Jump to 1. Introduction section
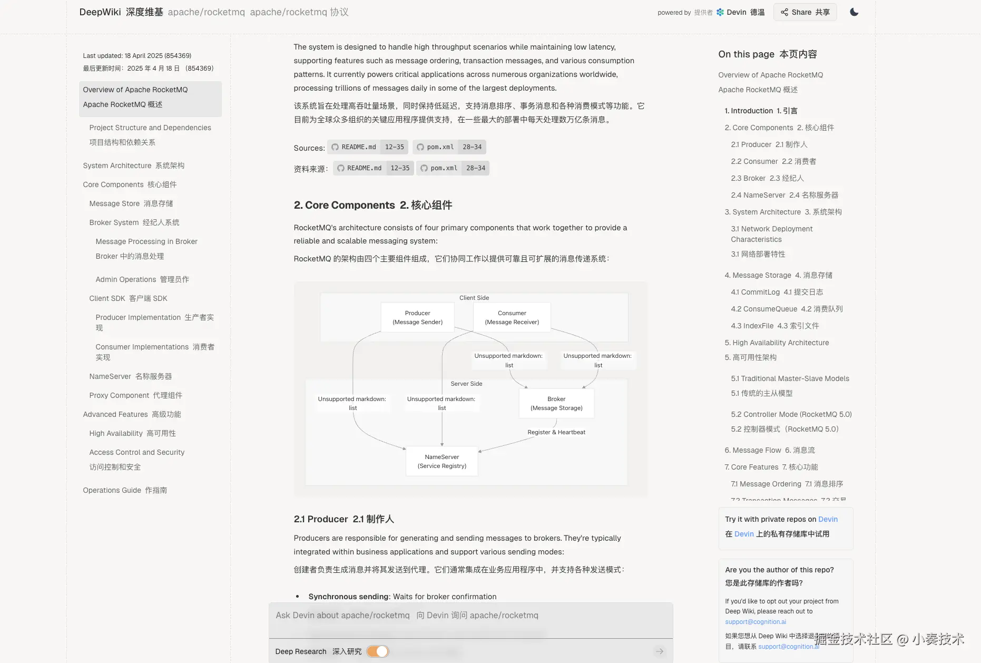The image size is (981, 663). (x=761, y=111)
